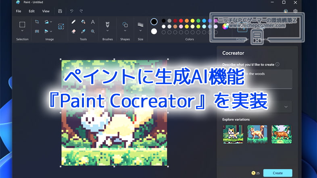Choose the middle standing cat variation thumbnail

[257, 134]
